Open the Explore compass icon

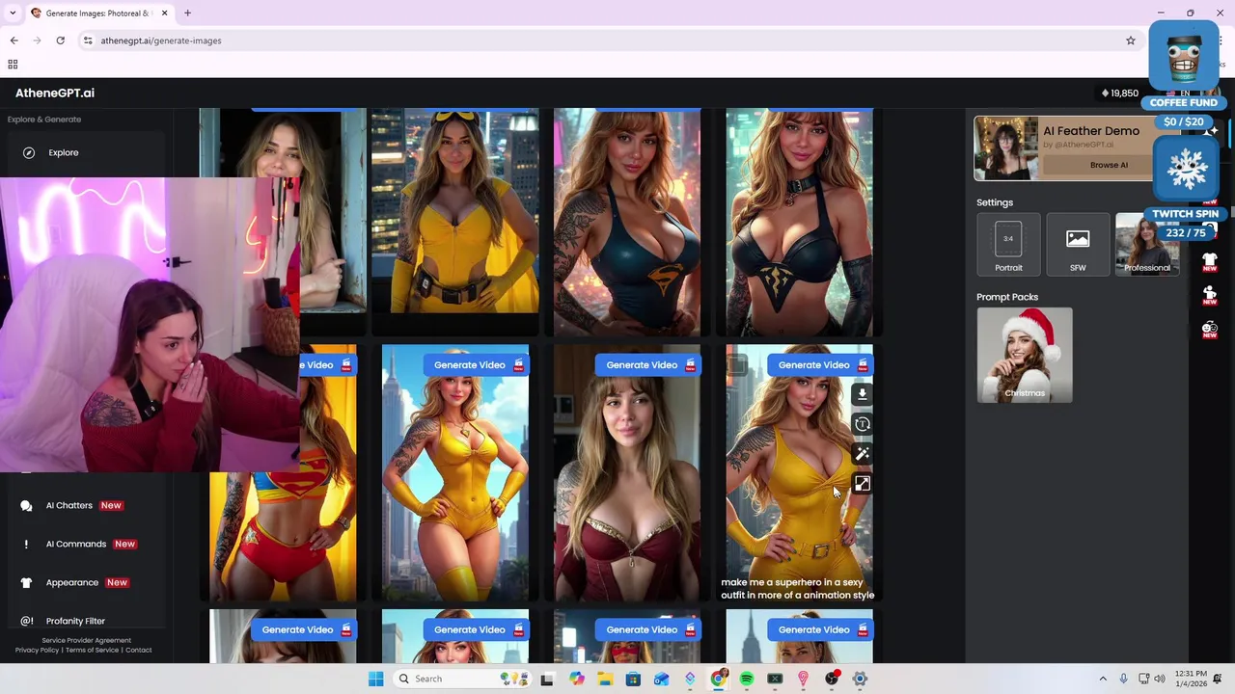tap(29, 152)
